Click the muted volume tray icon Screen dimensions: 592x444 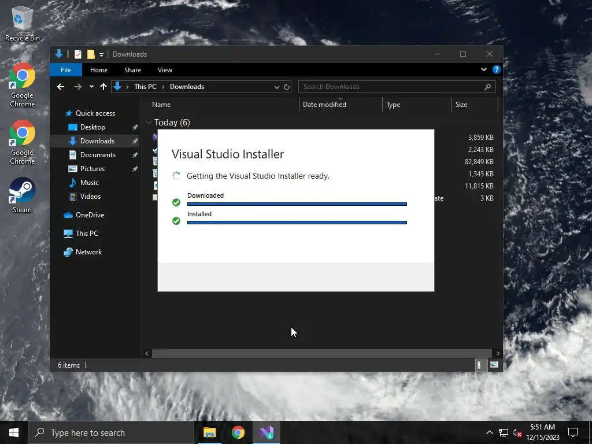[517, 432]
